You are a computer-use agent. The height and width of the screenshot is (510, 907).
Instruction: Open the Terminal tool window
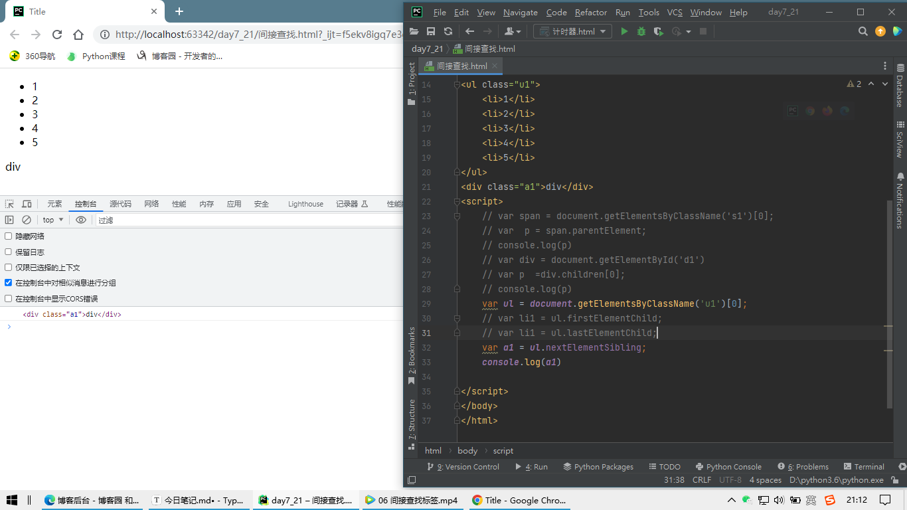pyautogui.click(x=865, y=467)
